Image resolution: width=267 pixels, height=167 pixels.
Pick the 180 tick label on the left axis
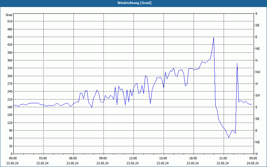(10, 107)
